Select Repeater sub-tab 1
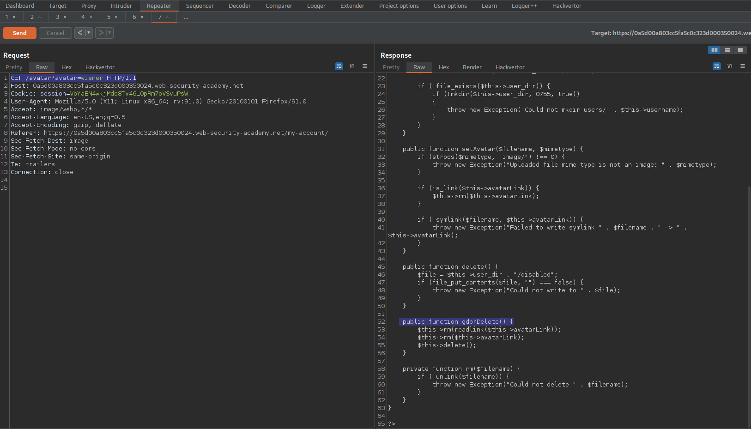The image size is (751, 429). tap(7, 17)
